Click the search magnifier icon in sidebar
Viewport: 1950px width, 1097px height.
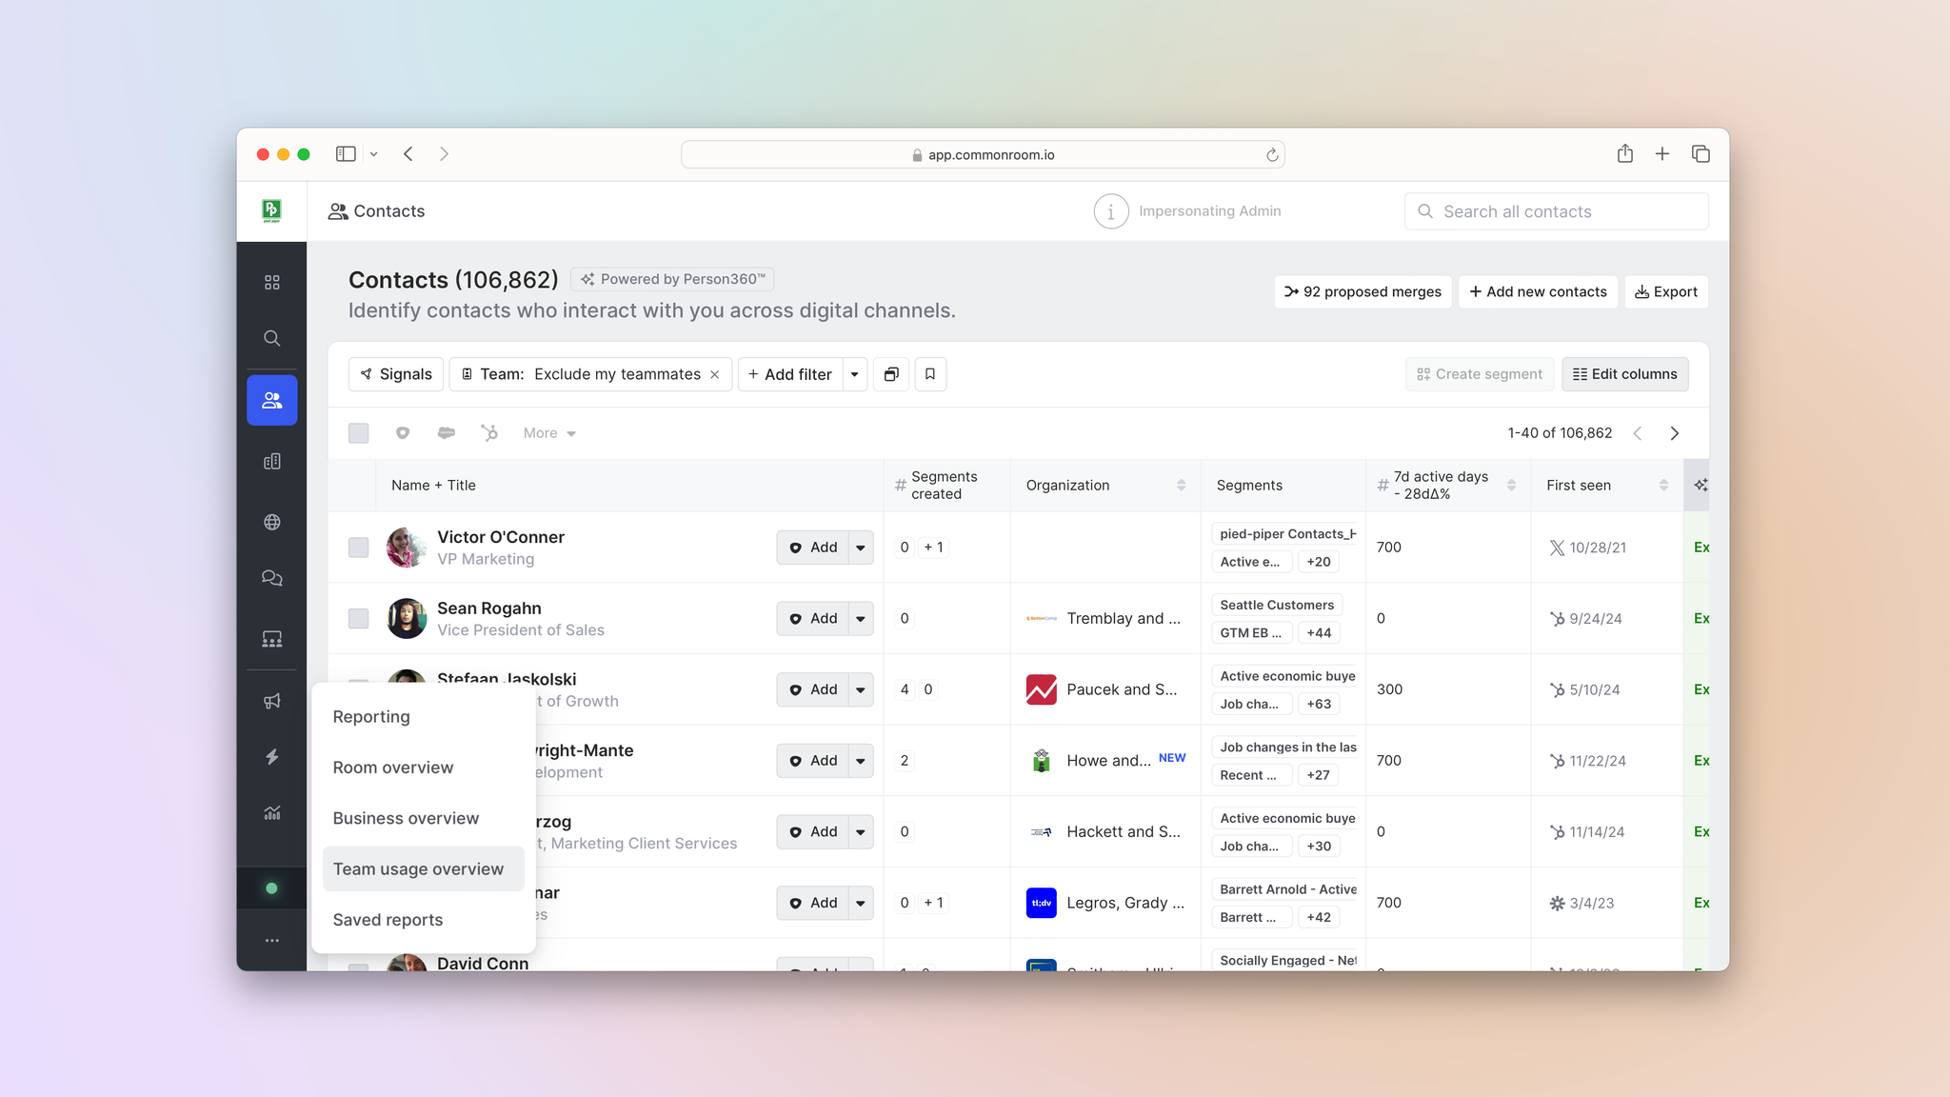[x=272, y=338]
